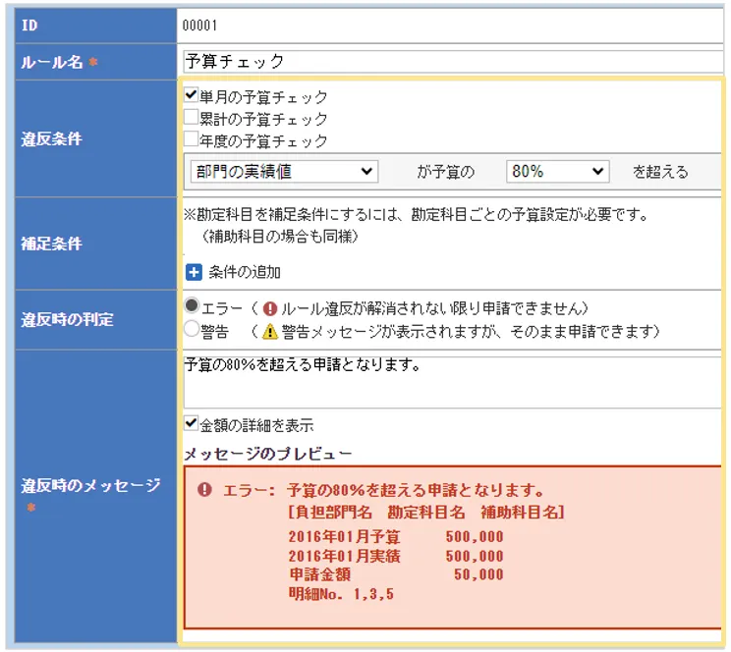Screen dimensions: 731x652
Task: Enable the 年度の予算チェック checkbox
Action: pos(192,139)
